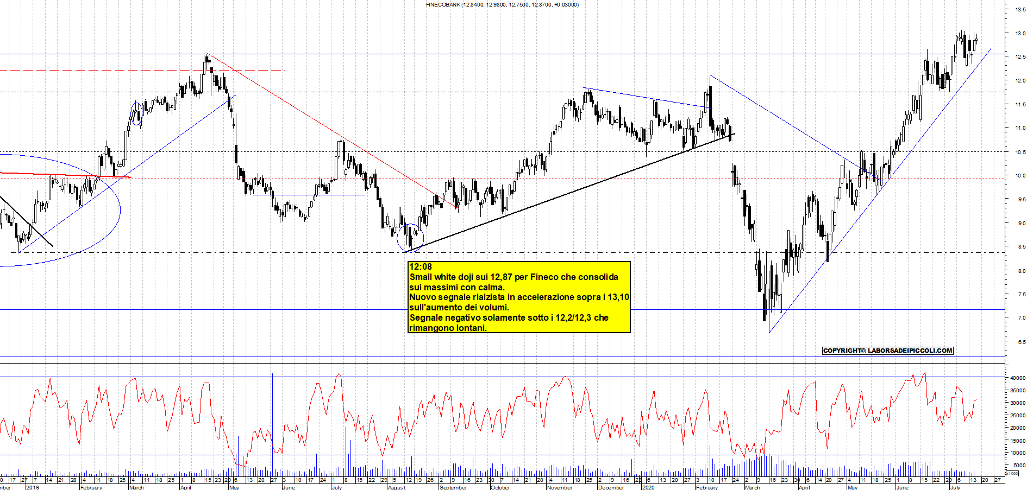The image size is (1027, 490).
Task: Click the FINECOBANK title with price values
Action: [502, 4]
